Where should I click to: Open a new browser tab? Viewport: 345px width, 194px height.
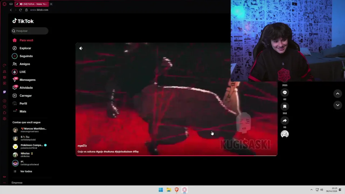51,4
